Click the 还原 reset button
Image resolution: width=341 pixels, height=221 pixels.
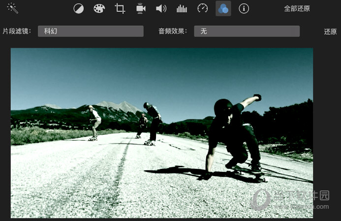330,32
